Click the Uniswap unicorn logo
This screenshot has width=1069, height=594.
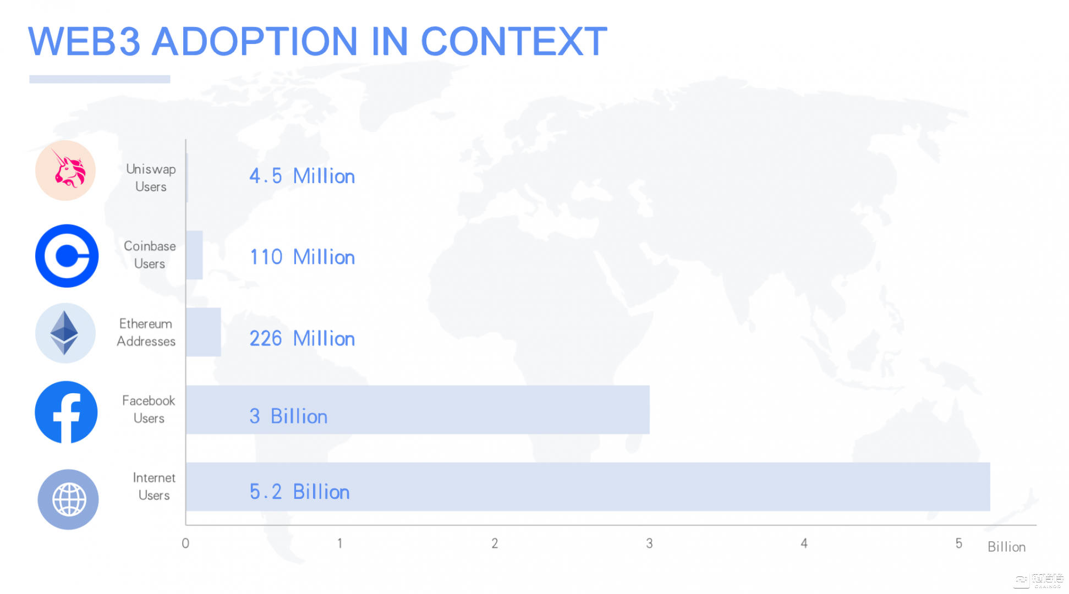coord(65,170)
